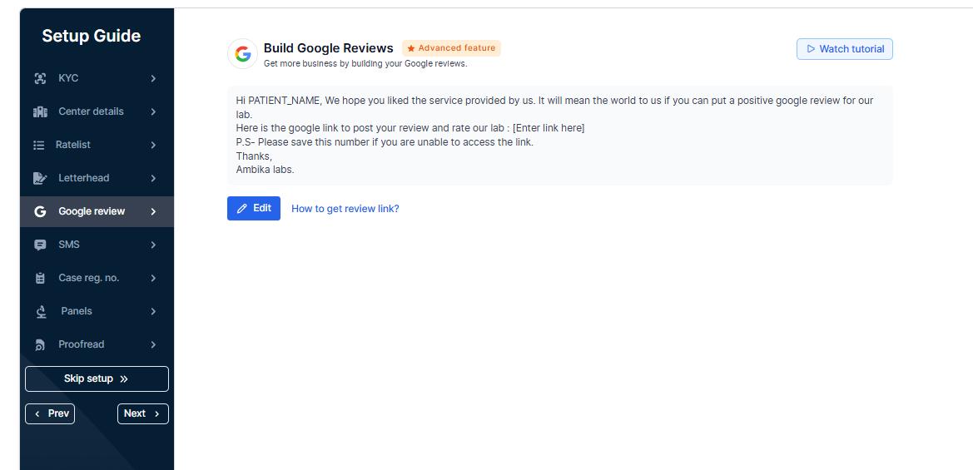Open the Center details step
Screen dimensions: 973x470
pos(97,111)
